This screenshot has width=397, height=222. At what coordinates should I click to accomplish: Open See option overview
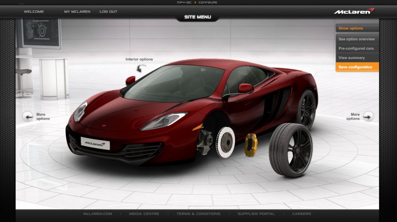click(357, 39)
